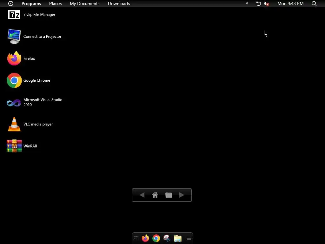Open Snipping Tool from the dock
The width and height of the screenshot is (325, 244).
[167, 238]
